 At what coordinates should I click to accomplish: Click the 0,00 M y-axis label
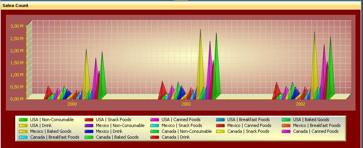tap(17, 99)
